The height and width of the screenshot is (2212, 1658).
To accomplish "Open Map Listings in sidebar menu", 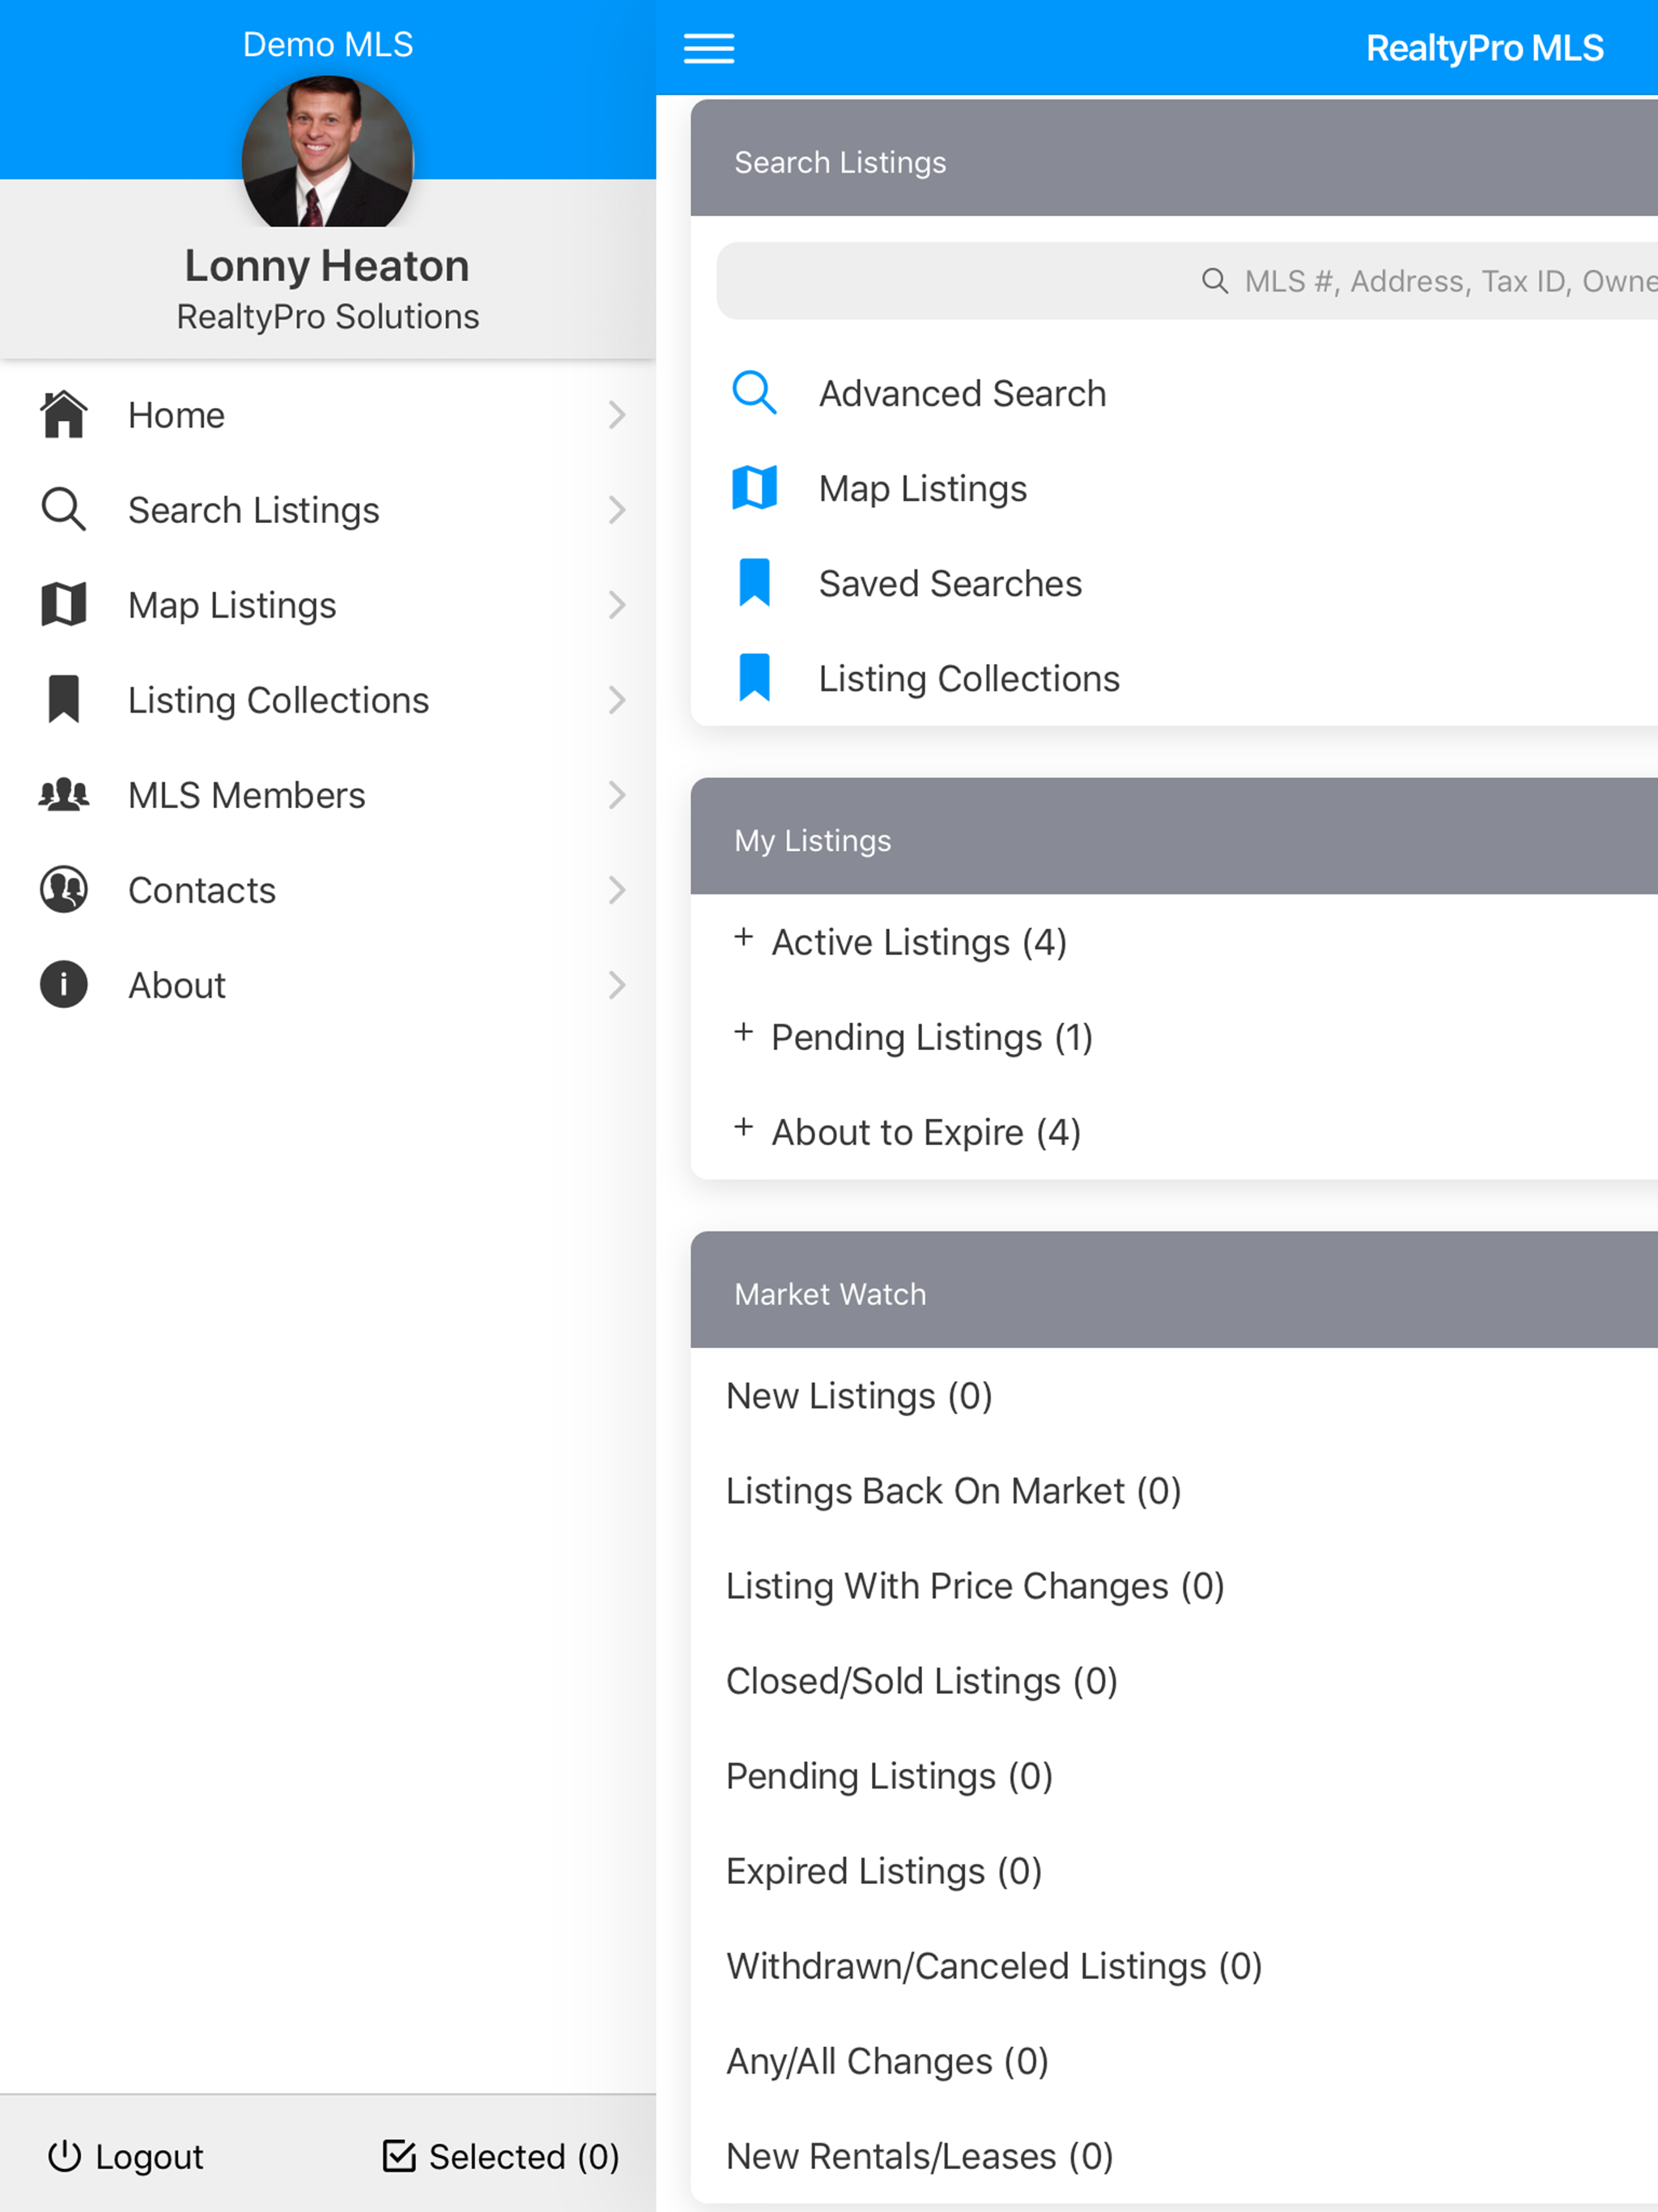I will pos(328,605).
